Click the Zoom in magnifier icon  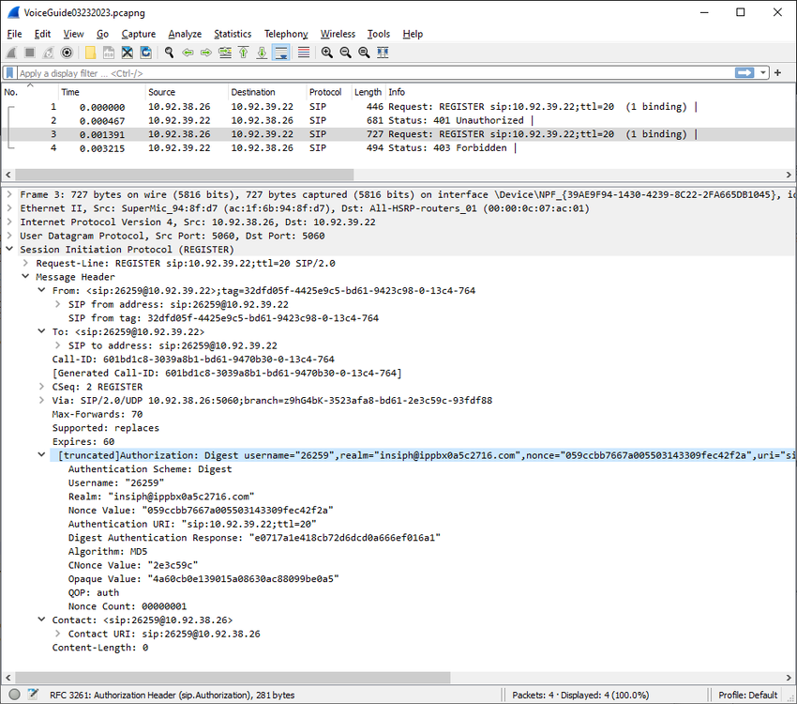(x=327, y=53)
